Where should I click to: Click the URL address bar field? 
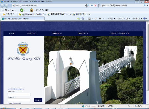48,6
